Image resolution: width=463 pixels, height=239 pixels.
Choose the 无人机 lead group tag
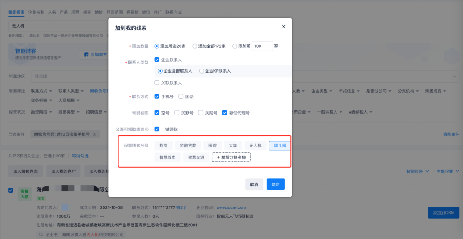click(255, 146)
